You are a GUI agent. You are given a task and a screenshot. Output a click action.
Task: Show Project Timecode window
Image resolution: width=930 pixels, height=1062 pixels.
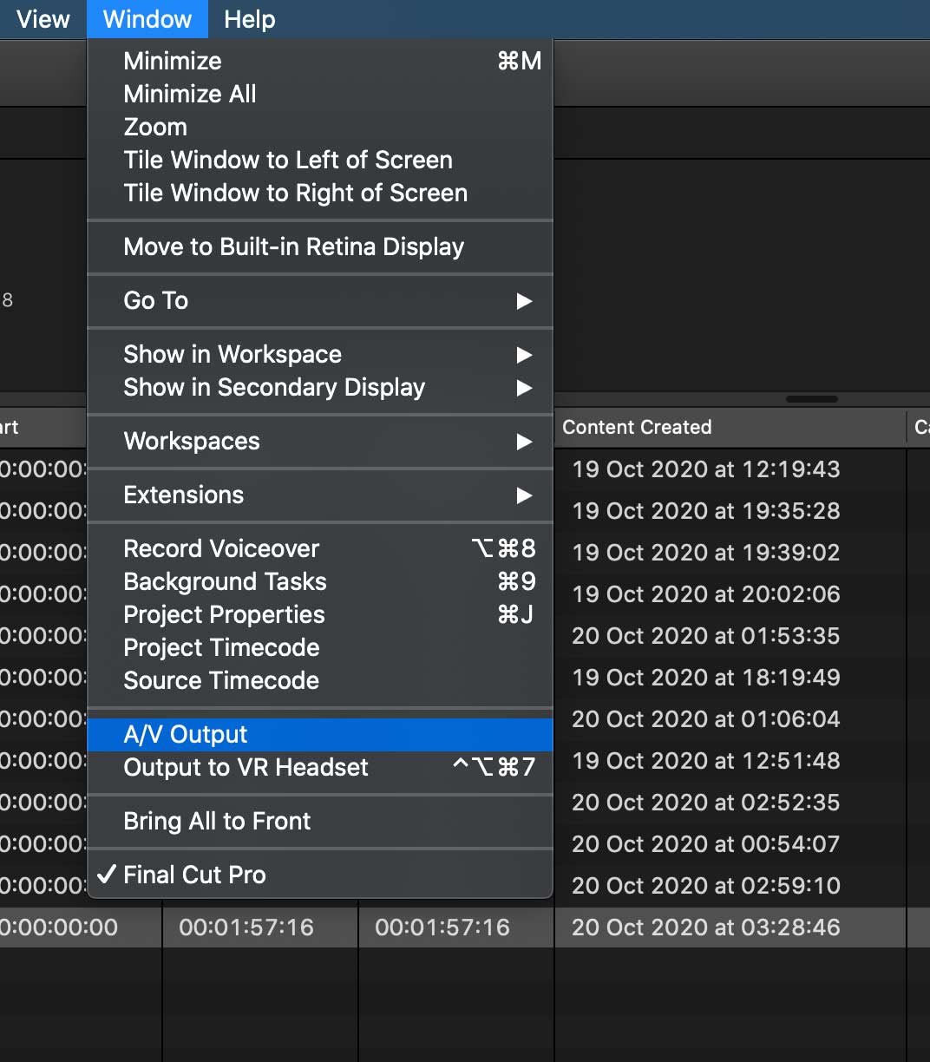coord(320,647)
